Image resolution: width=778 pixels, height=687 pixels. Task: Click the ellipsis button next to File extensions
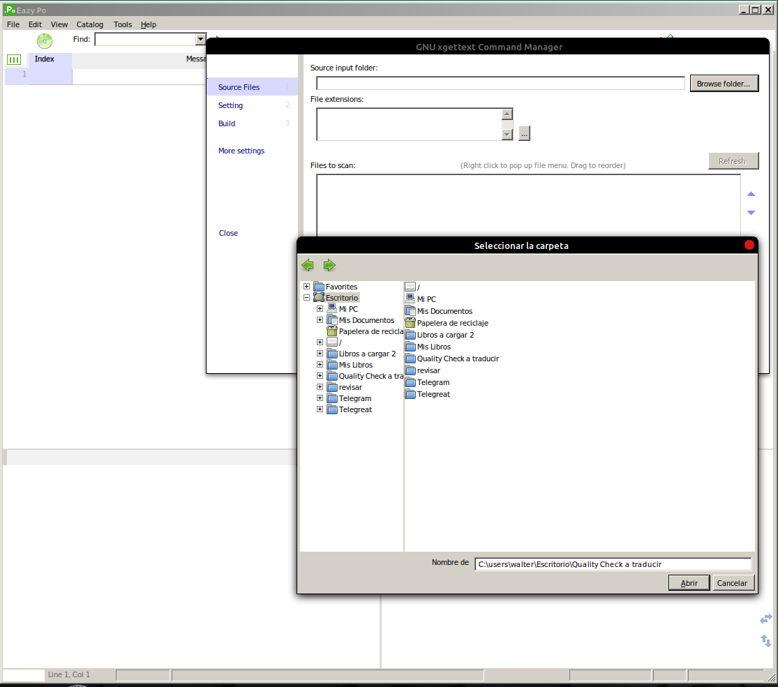[x=525, y=133]
